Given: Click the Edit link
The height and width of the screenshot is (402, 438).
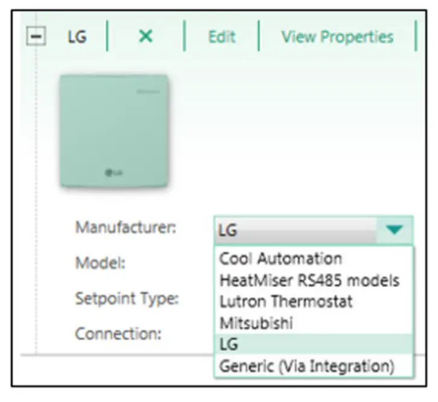Looking at the screenshot, I should pos(222,37).
